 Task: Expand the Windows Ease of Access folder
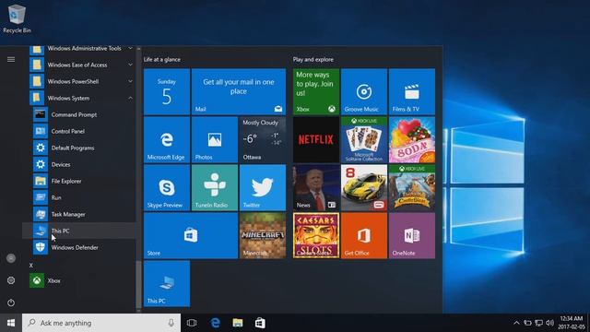pos(130,65)
